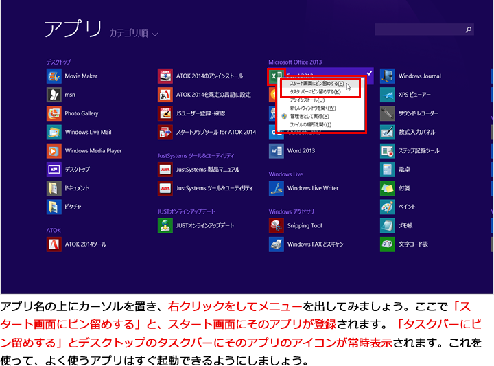
Task: Click the ATOK category heading
Action: (54, 231)
